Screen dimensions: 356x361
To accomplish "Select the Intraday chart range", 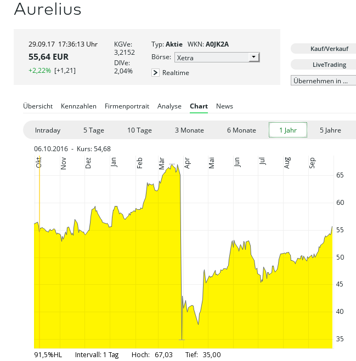I will 48,130.
